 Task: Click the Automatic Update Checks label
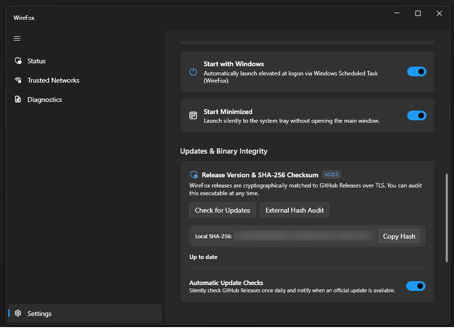pos(226,283)
